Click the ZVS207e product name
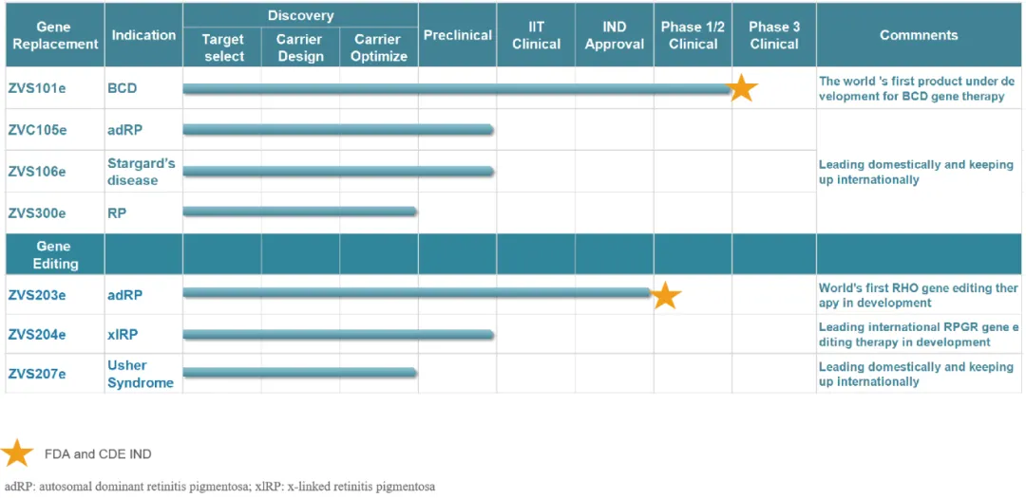 tap(36, 374)
